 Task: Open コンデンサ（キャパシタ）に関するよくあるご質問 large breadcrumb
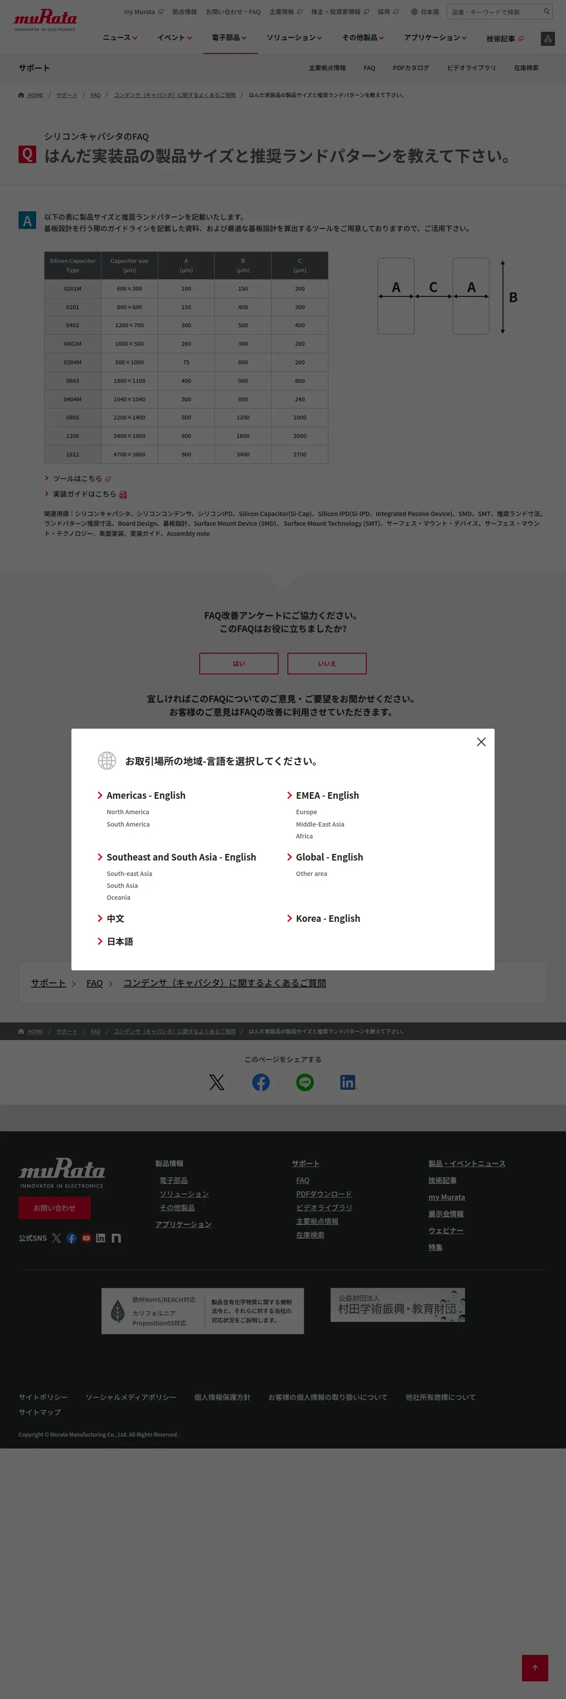click(225, 983)
